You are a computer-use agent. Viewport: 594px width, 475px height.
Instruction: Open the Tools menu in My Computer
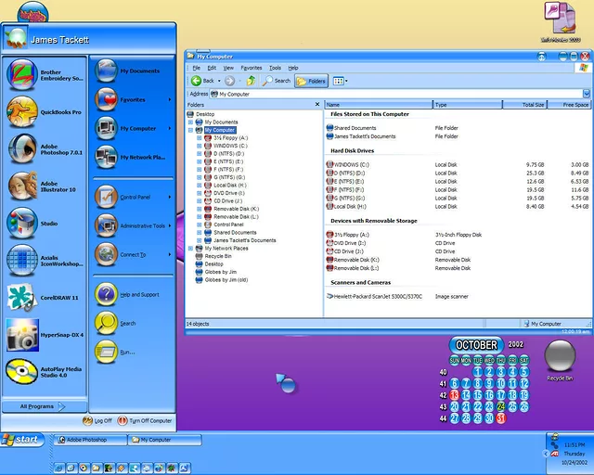click(x=275, y=68)
